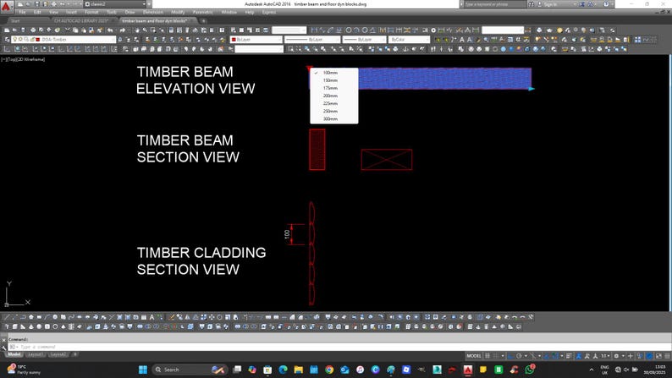Click the cyan stretch grip on beam
Image resolution: width=672 pixels, height=378 pixels.
pyautogui.click(x=532, y=89)
